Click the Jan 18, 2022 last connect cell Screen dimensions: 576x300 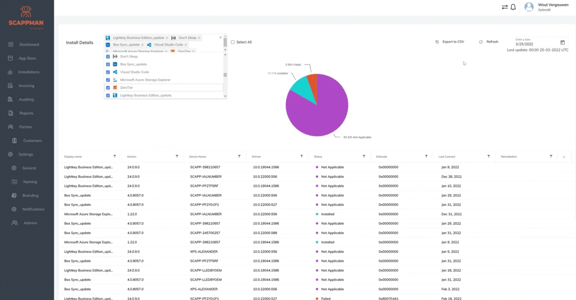point(451,270)
